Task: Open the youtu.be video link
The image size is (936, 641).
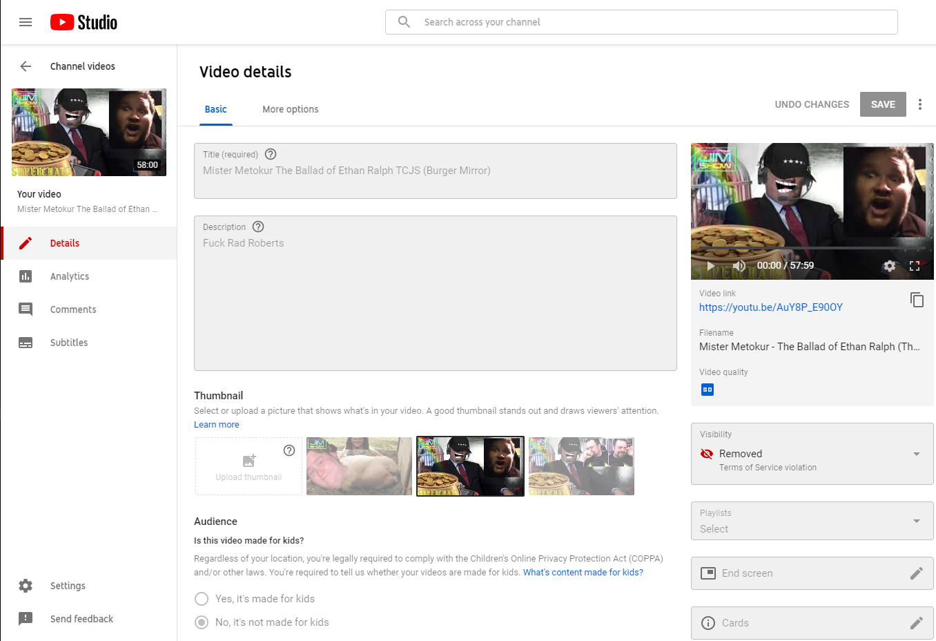Action: point(771,307)
